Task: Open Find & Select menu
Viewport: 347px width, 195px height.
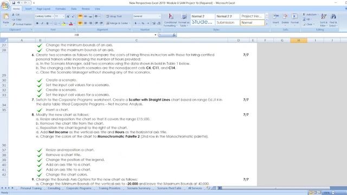Action: coord(333,20)
